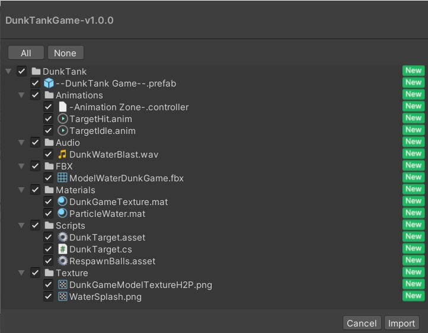Select the 'DunkWaterBlast.wav' file name
The image size is (428, 333).
coord(114,155)
